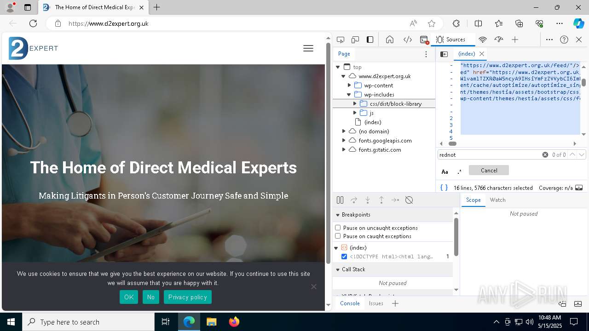Open the website hamburger menu
The height and width of the screenshot is (331, 589).
[308, 48]
